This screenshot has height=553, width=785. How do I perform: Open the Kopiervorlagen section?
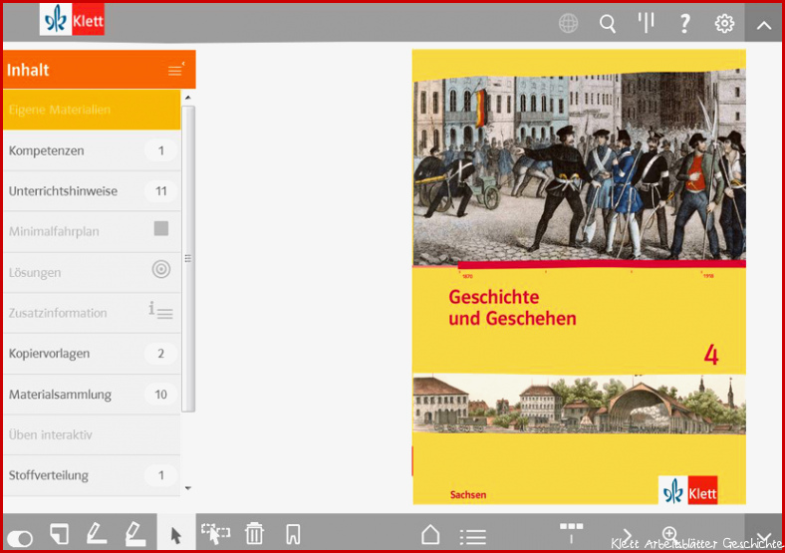tap(92, 353)
